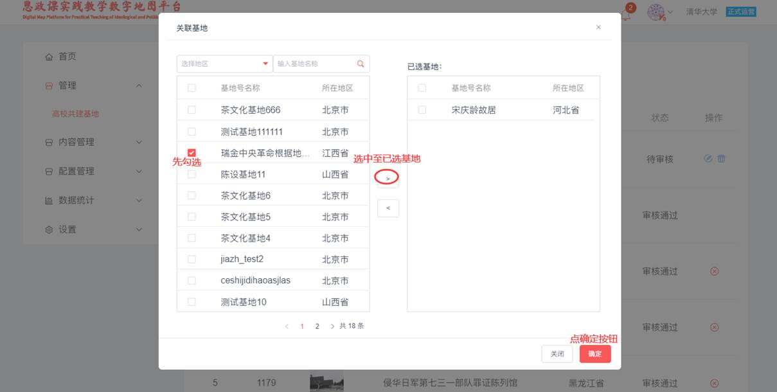
Task: Open the 选择地区 region dropdown
Action: [x=224, y=64]
